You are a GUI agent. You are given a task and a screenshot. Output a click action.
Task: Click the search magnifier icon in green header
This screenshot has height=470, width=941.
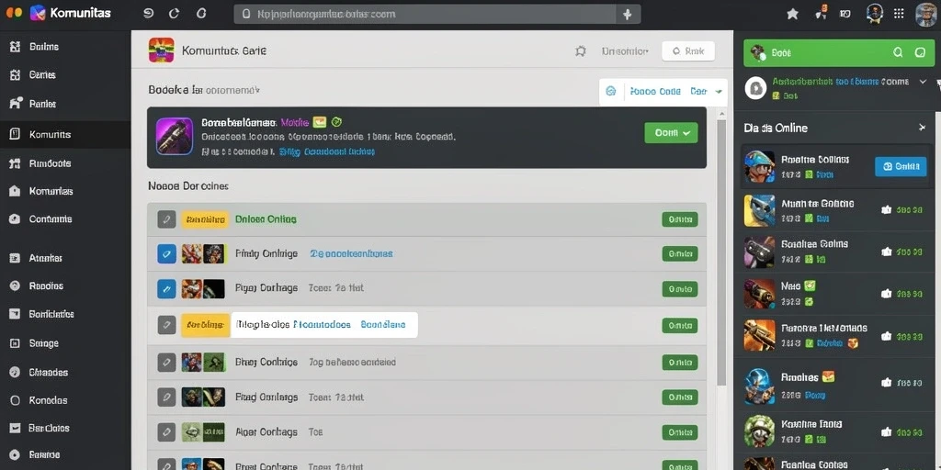[898, 52]
